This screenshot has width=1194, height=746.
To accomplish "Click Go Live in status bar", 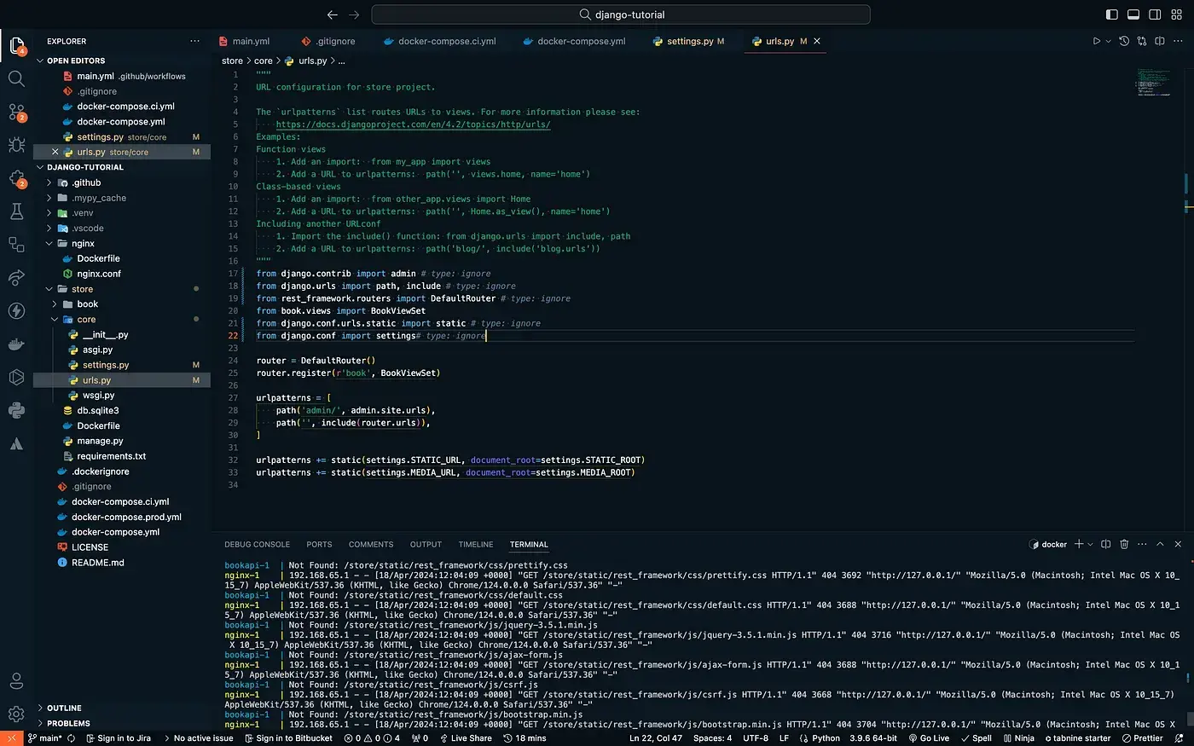I will [929, 738].
